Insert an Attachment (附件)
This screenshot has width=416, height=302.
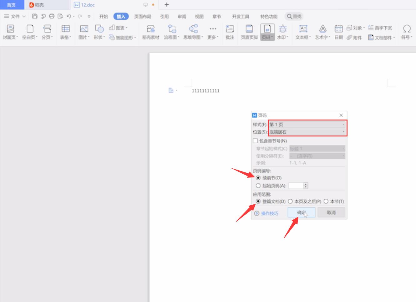coord(354,38)
